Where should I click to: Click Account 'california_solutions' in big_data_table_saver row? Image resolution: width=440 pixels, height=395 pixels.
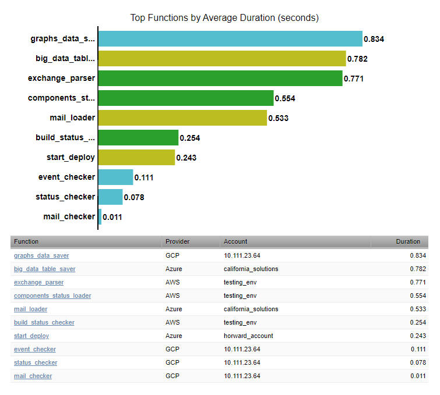251,269
